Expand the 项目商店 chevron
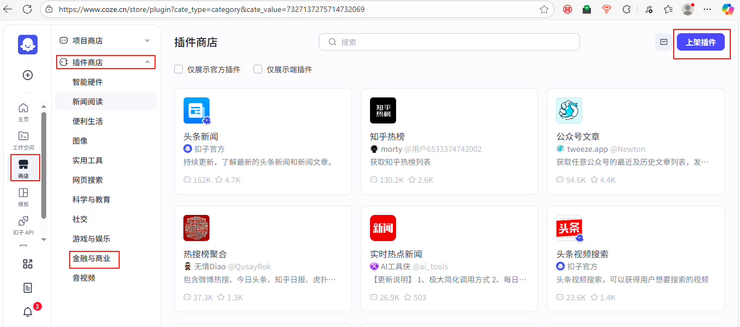This screenshot has height=327, width=740. coord(147,41)
